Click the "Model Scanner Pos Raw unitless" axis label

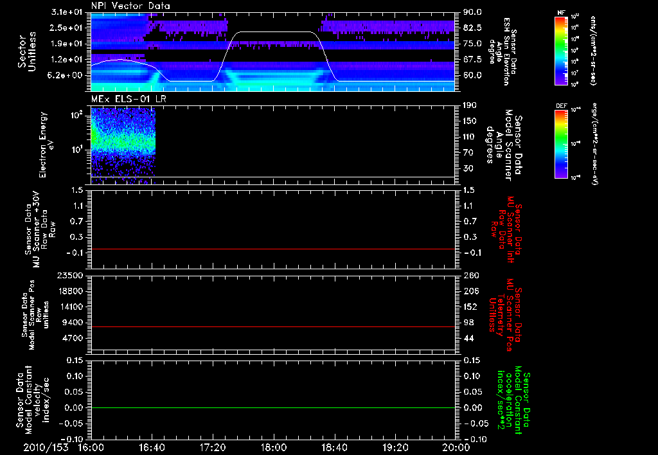(x=35, y=315)
